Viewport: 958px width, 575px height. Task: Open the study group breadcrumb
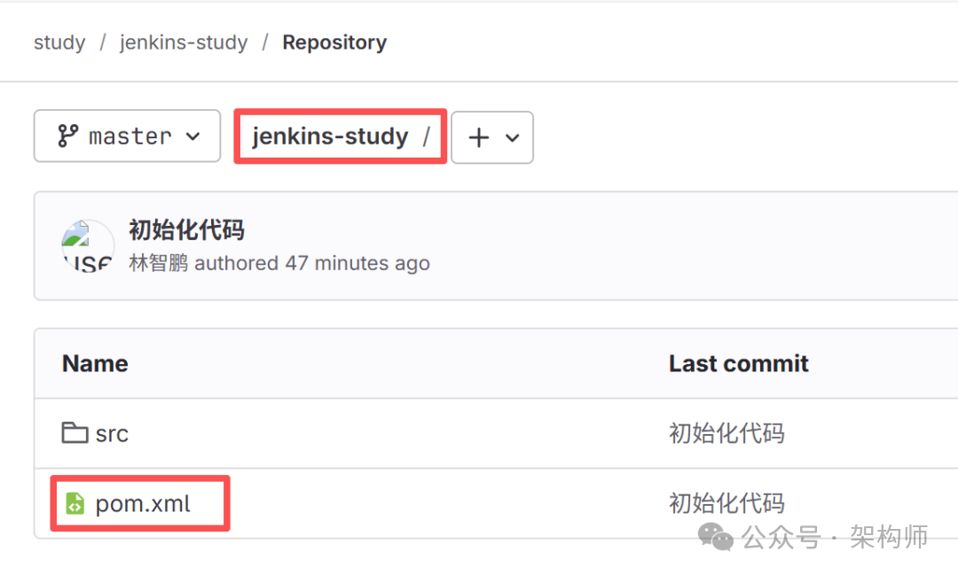(59, 43)
